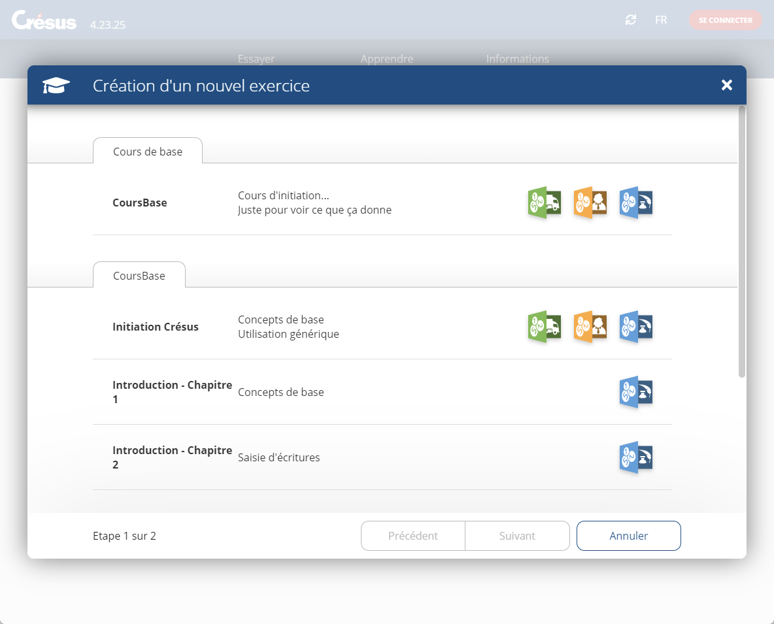The height and width of the screenshot is (624, 774).
Task: Click the text Juste pour voir ce que ça donne
Action: click(314, 210)
